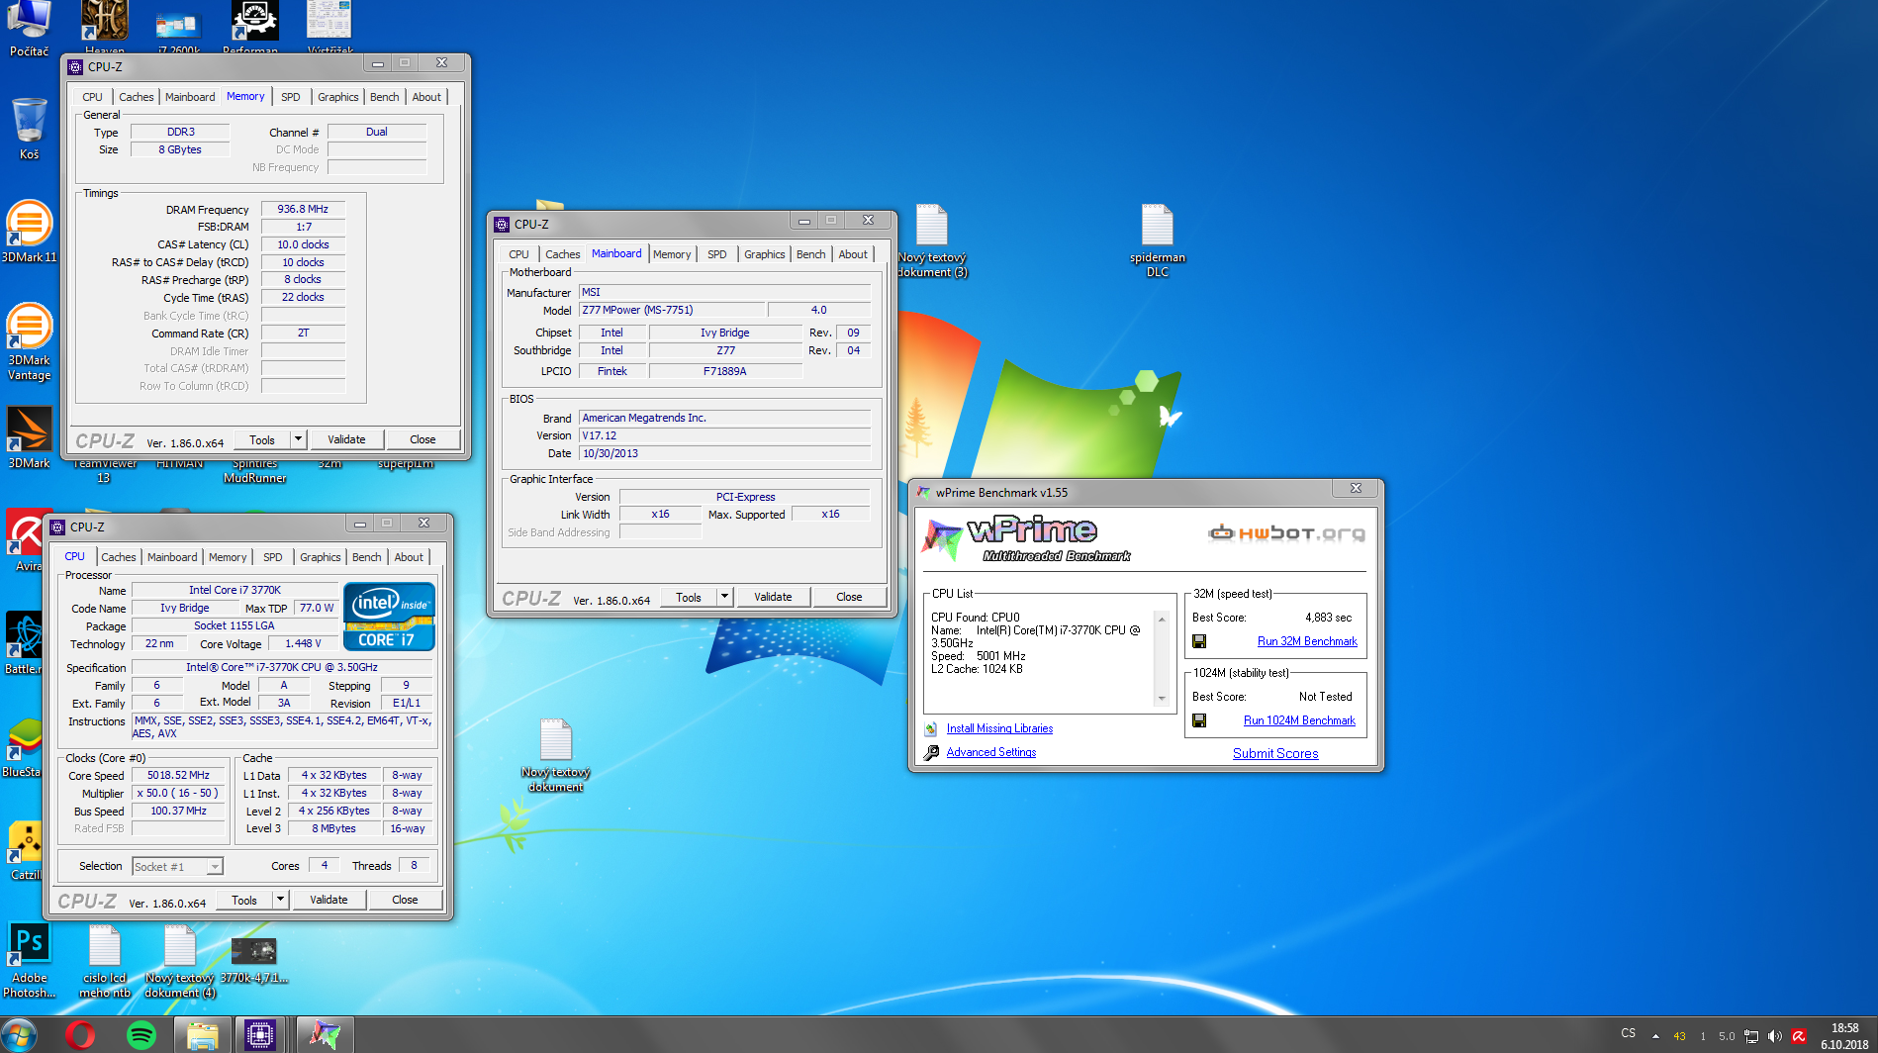Click the Avira tray icon
Viewport: 1878px width, 1053px height.
1799,1036
